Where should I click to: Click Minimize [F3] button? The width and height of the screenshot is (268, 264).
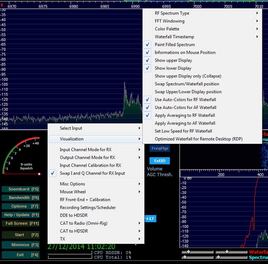pyautogui.click(x=21, y=245)
